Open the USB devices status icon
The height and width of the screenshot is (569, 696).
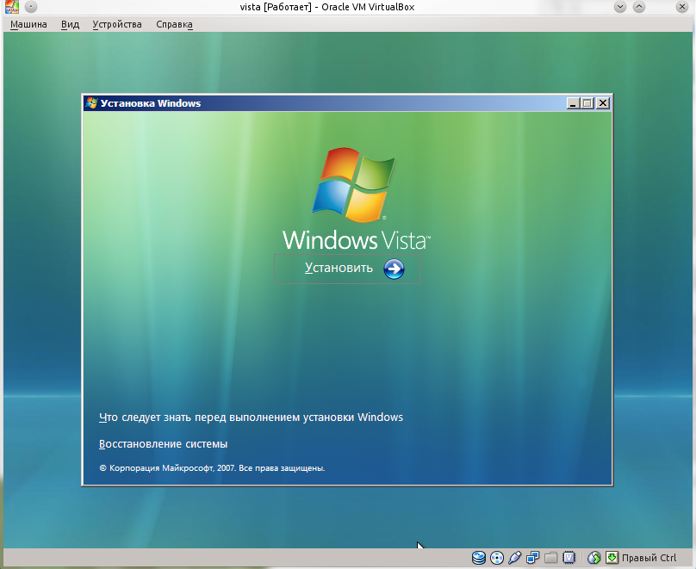516,558
